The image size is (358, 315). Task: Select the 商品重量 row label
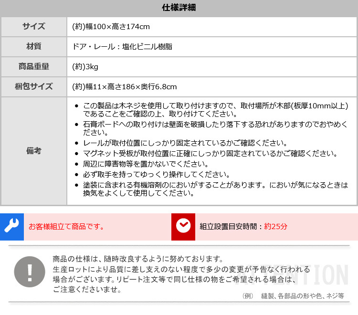coord(34,67)
